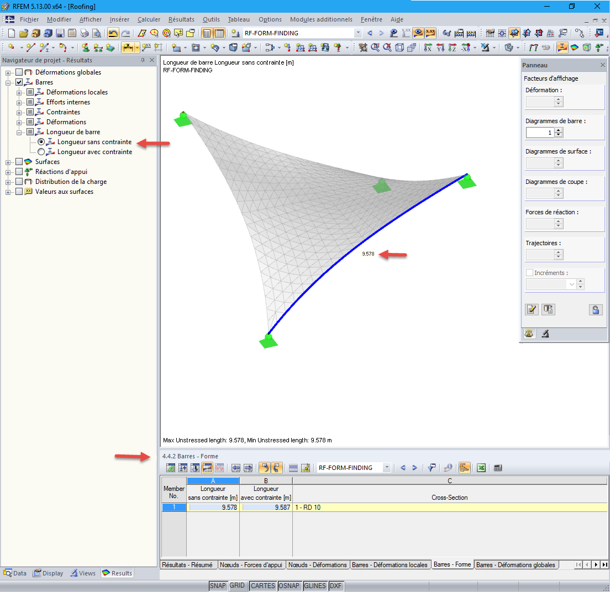Viewport: 610px width, 592px height.
Task: Open the top toolbar RF-FORM-FINDING load case dropdown
Action: tap(358, 33)
